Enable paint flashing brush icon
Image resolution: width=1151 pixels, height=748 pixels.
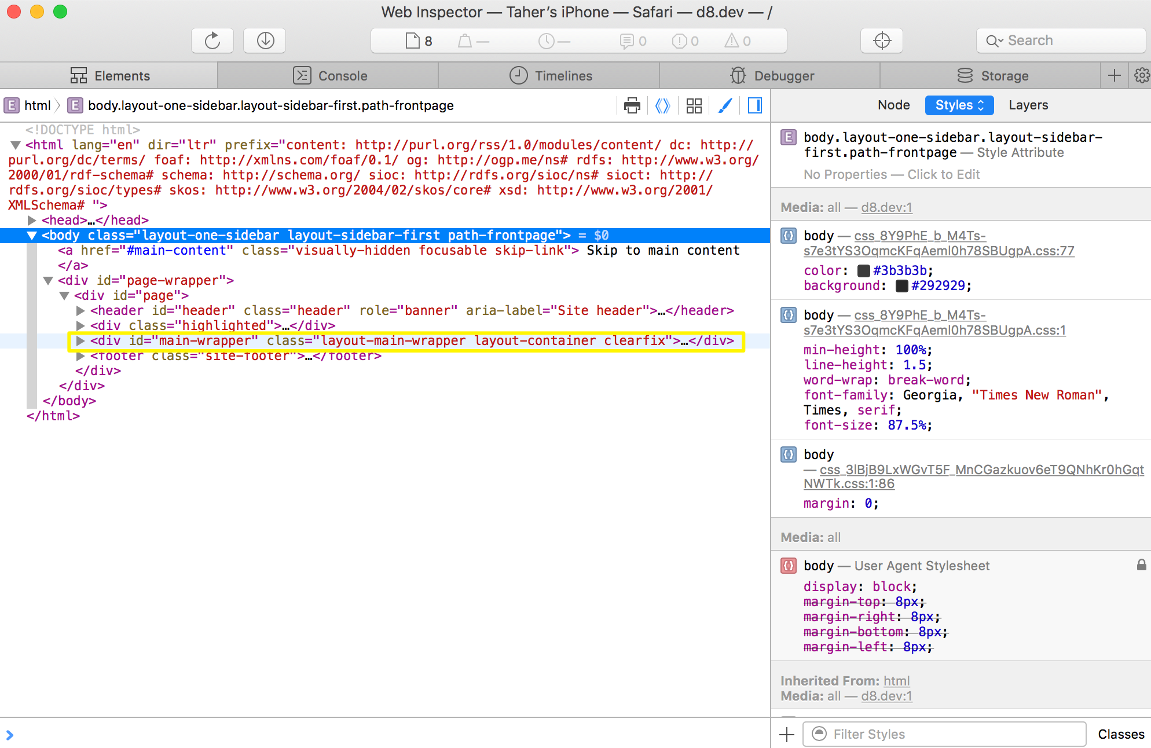click(725, 105)
